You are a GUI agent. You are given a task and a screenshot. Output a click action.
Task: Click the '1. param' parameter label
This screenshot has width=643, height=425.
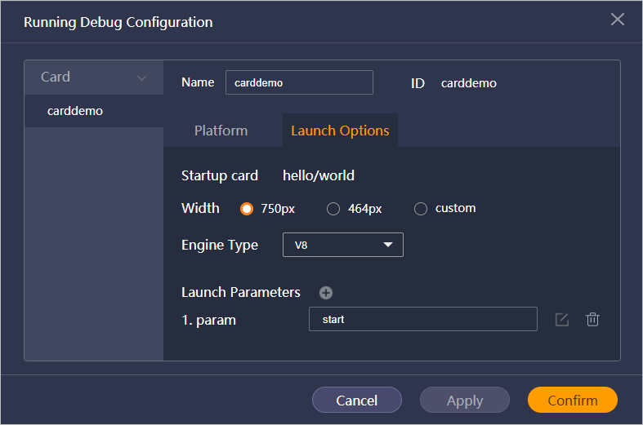point(208,321)
